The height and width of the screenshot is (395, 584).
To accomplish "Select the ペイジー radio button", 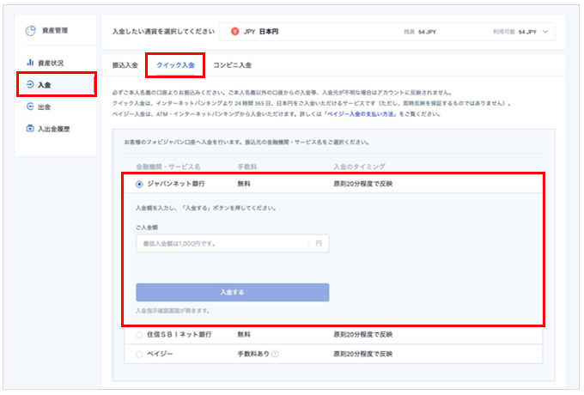I will click(x=139, y=354).
